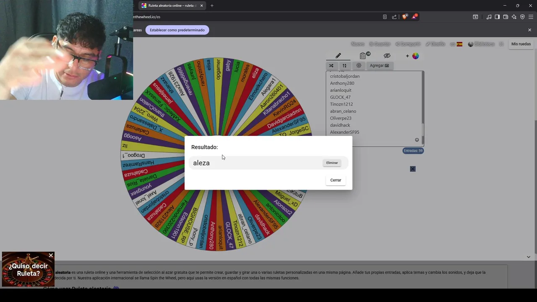Open the ¿Quiso decir Ruleta? ad thumbnail
537x302 pixels.
click(28, 269)
